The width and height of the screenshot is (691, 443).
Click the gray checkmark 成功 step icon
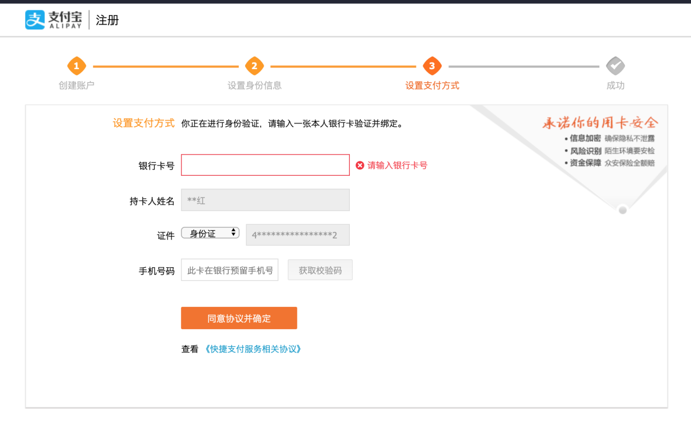pos(615,66)
